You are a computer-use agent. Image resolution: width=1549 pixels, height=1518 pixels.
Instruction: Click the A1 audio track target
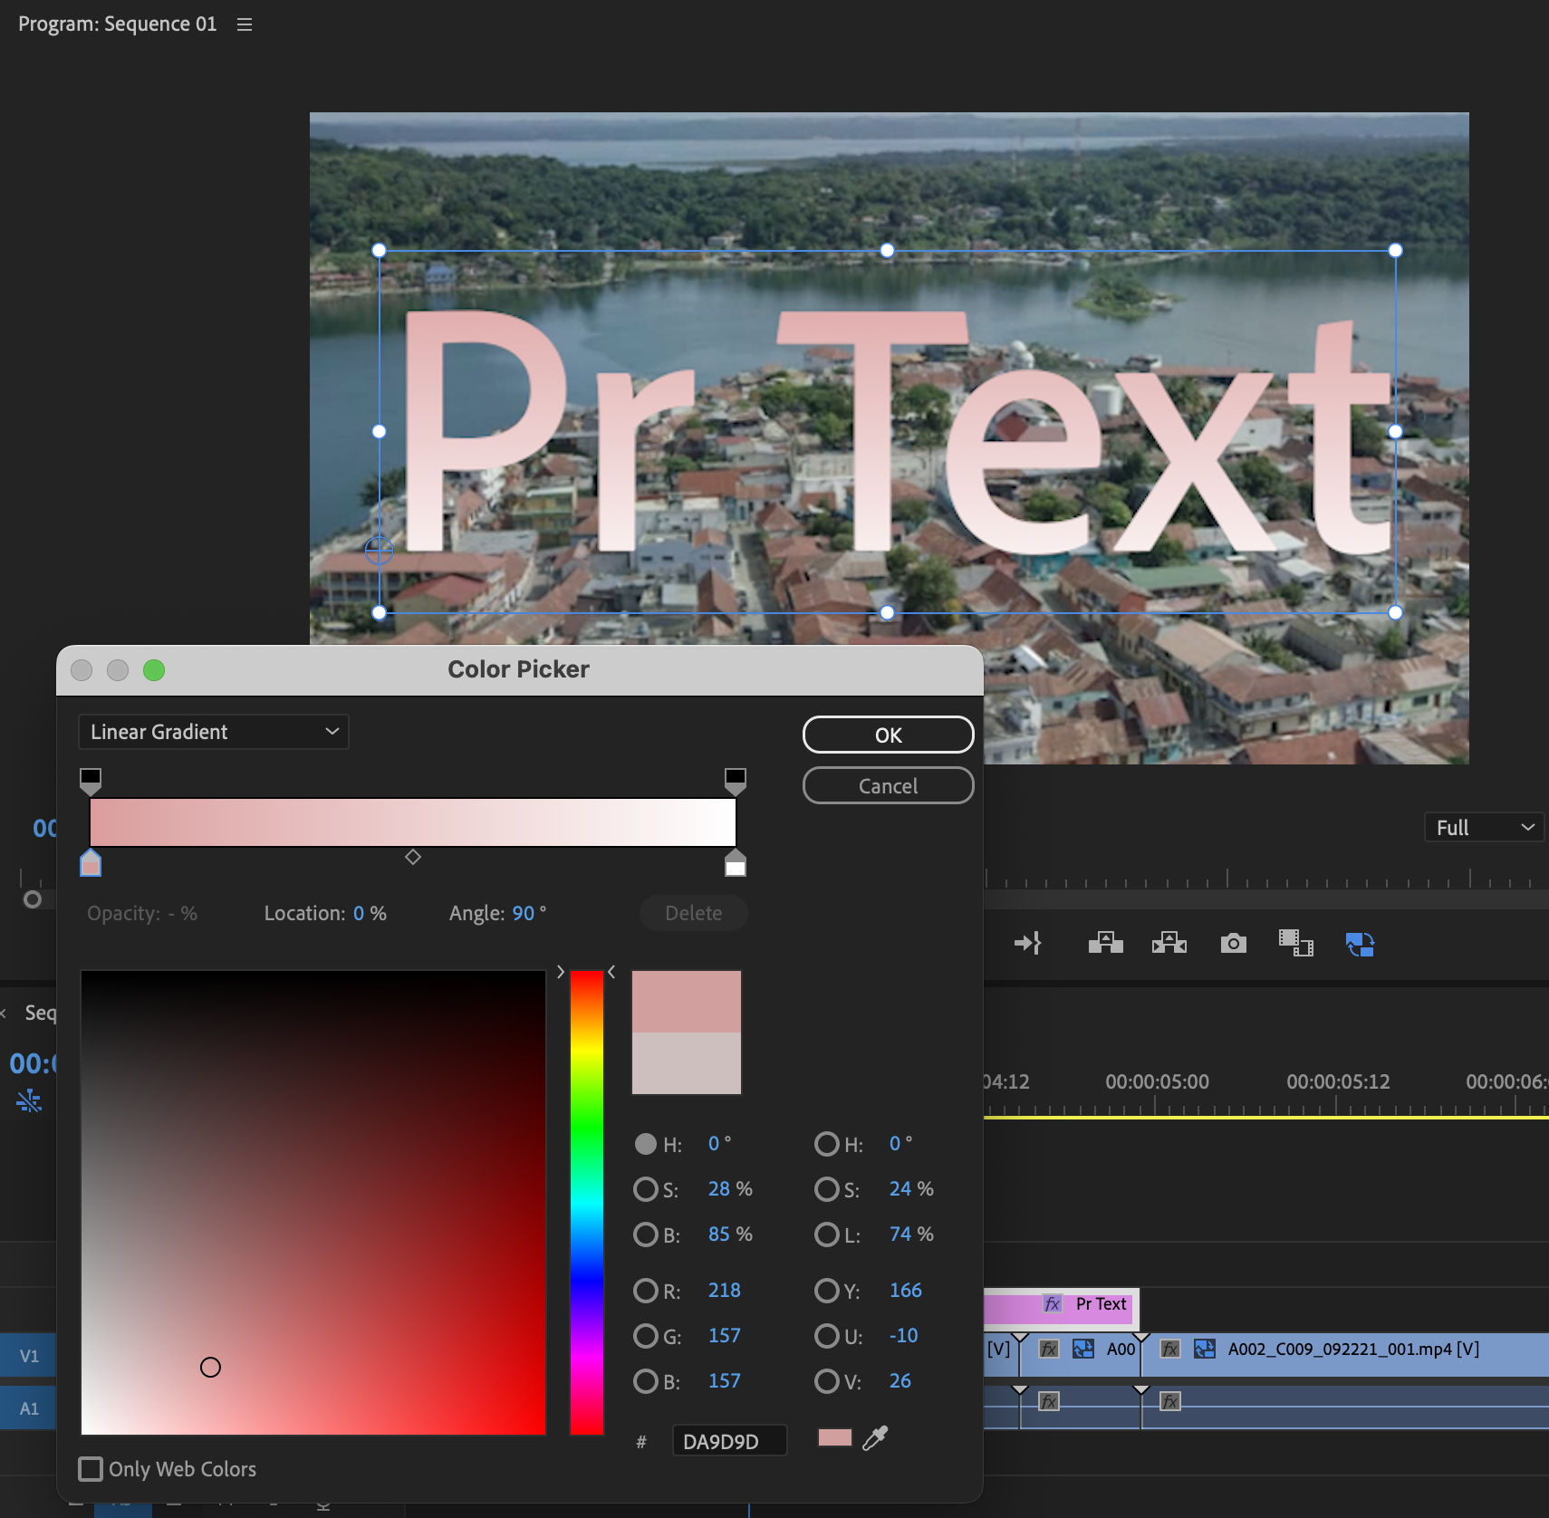pos(29,1408)
